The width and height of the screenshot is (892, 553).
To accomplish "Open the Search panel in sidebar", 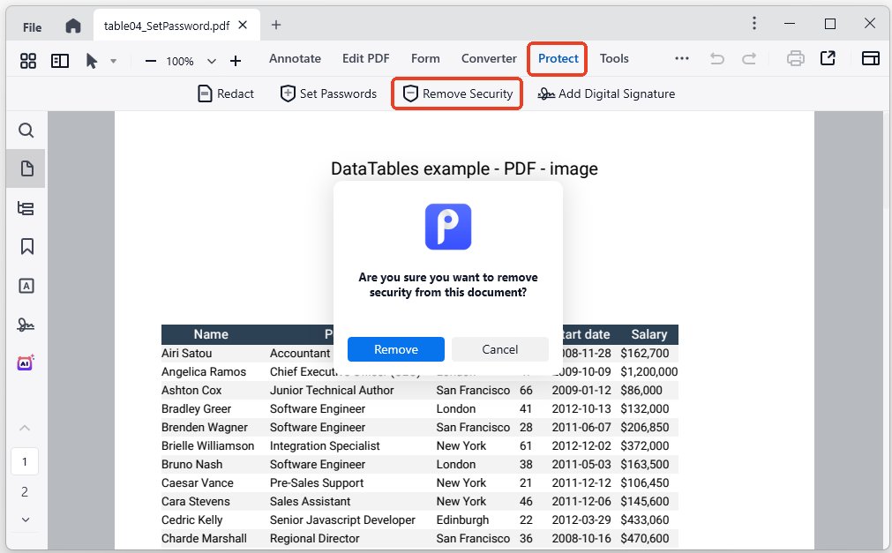I will tap(26, 130).
